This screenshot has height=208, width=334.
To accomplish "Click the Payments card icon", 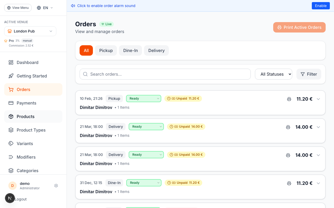I will pyautogui.click(x=11, y=103).
